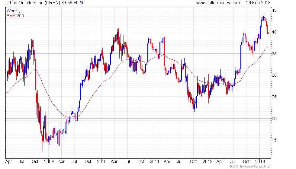Click the 15 price axis label
This screenshot has height=169, width=296.
tap(274, 140)
